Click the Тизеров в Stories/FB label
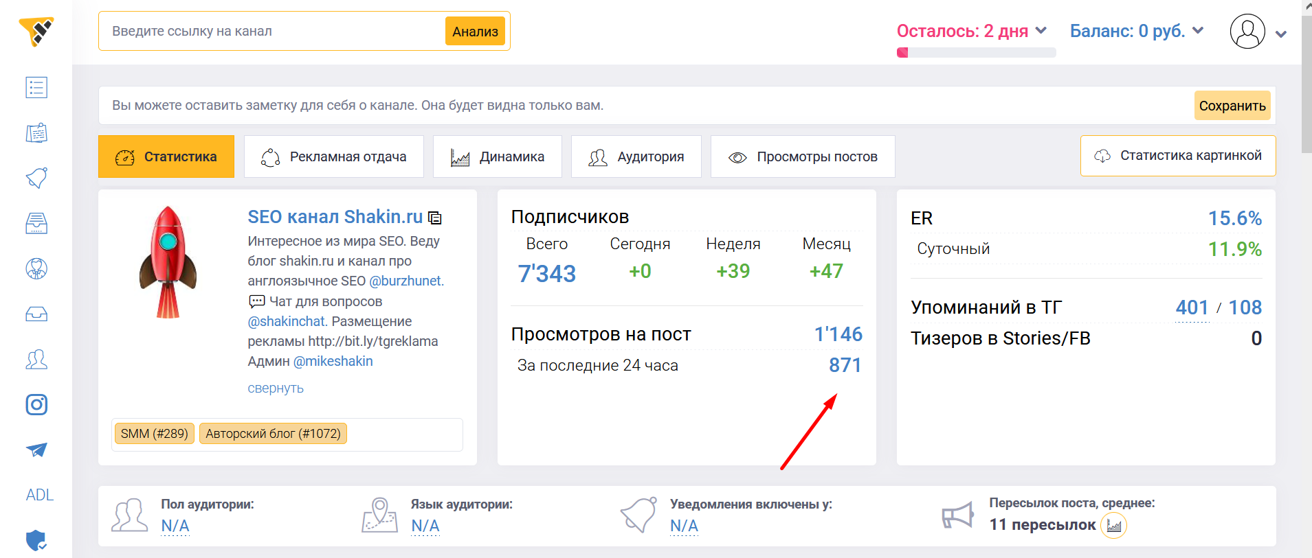This screenshot has width=1312, height=558. click(x=1001, y=338)
